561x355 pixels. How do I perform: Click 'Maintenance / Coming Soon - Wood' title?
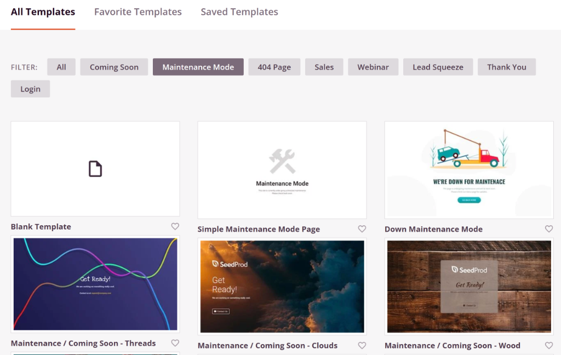453,346
